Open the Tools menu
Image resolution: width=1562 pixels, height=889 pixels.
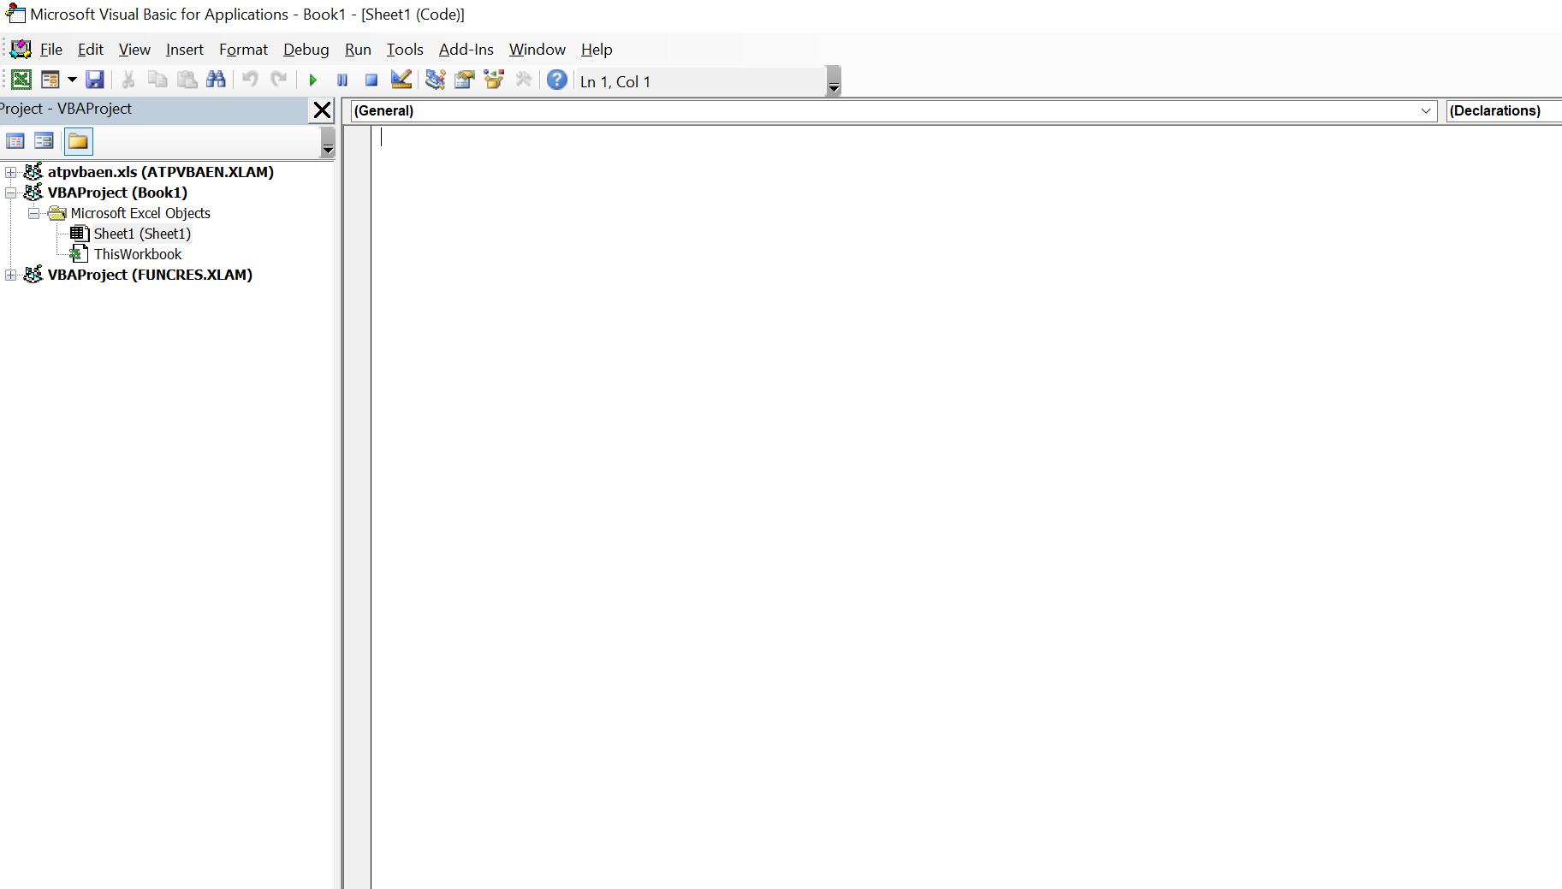click(405, 50)
